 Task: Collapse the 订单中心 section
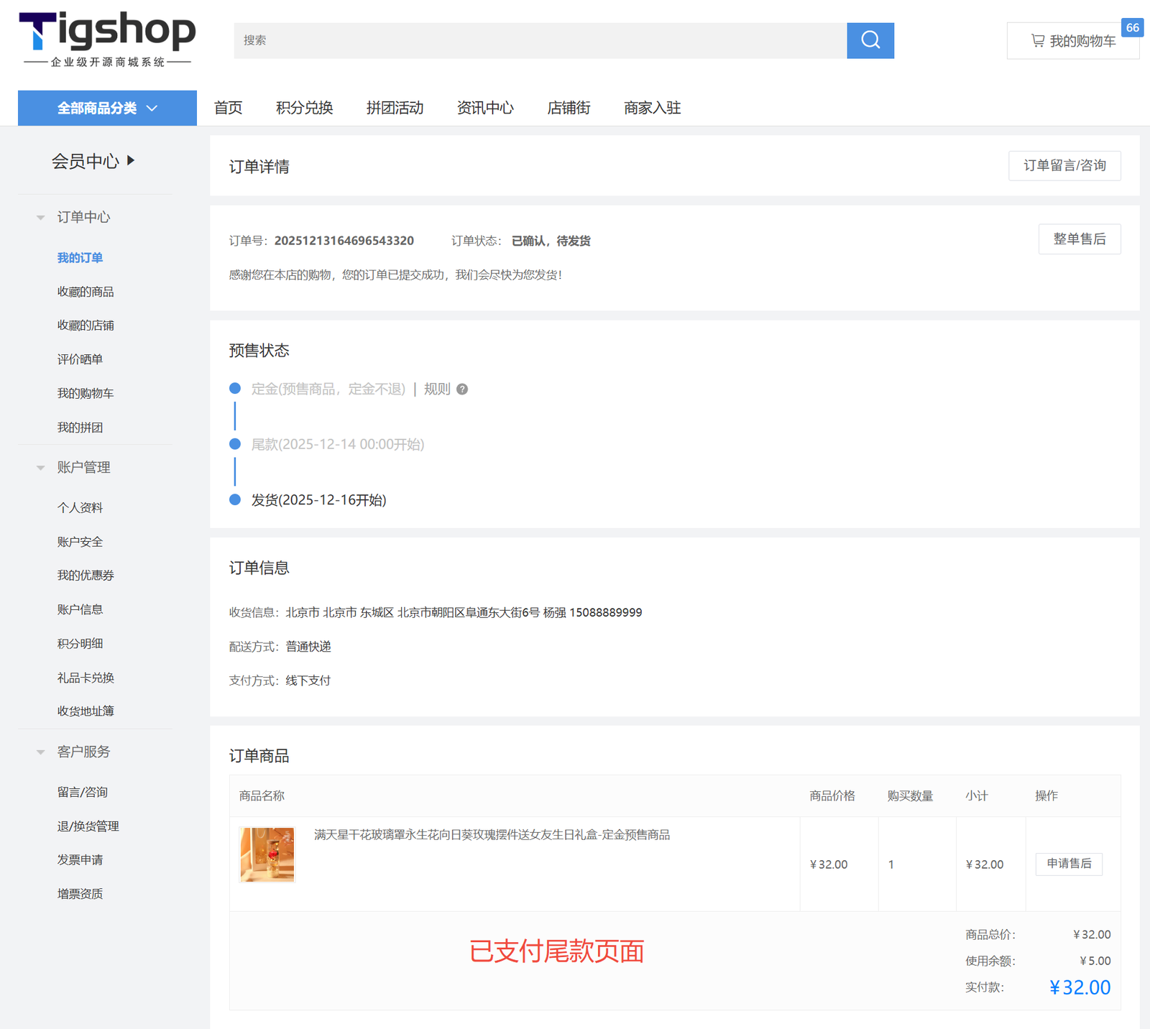41,217
